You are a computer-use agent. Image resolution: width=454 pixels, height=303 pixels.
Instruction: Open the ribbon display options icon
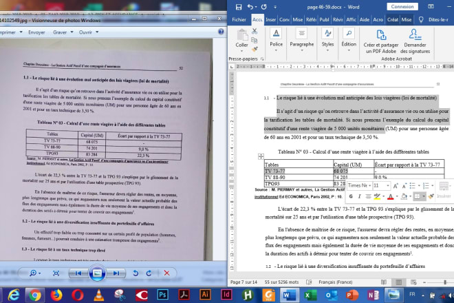(431, 6)
